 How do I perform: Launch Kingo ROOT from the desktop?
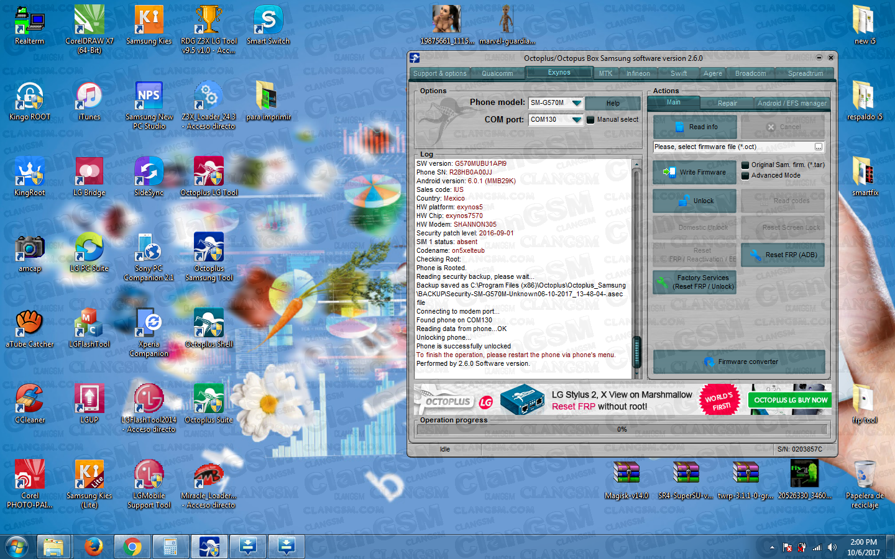point(30,101)
